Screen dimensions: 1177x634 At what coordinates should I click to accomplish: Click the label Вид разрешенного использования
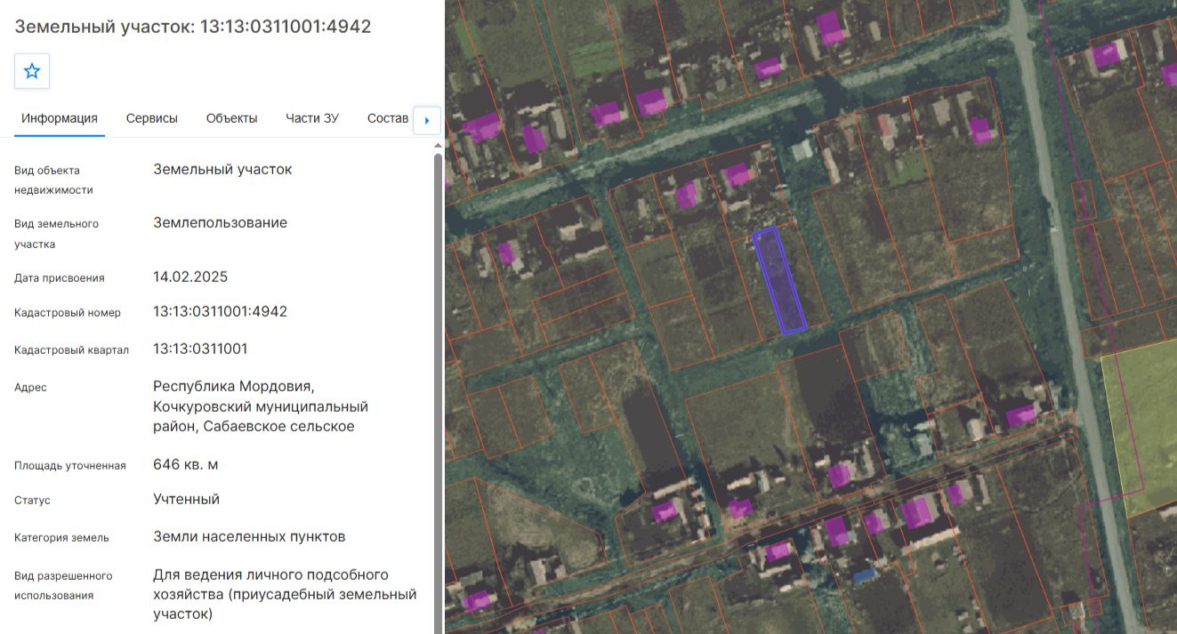[63, 585]
